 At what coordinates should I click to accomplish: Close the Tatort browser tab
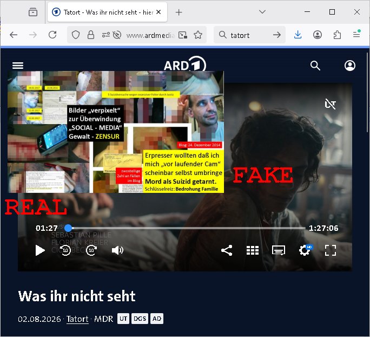(x=158, y=12)
